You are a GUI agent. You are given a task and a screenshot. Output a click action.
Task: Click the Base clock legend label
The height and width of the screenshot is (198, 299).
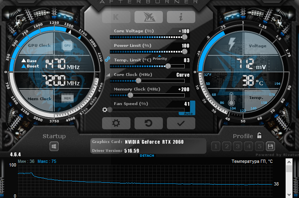29,61
